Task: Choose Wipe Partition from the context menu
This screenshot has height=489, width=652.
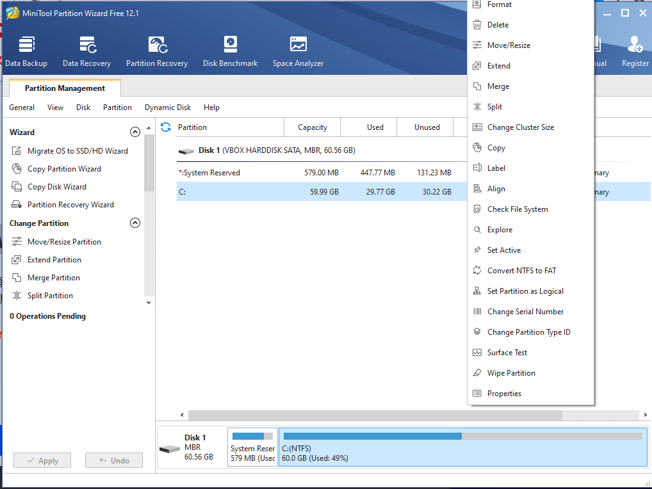Action: coord(510,373)
